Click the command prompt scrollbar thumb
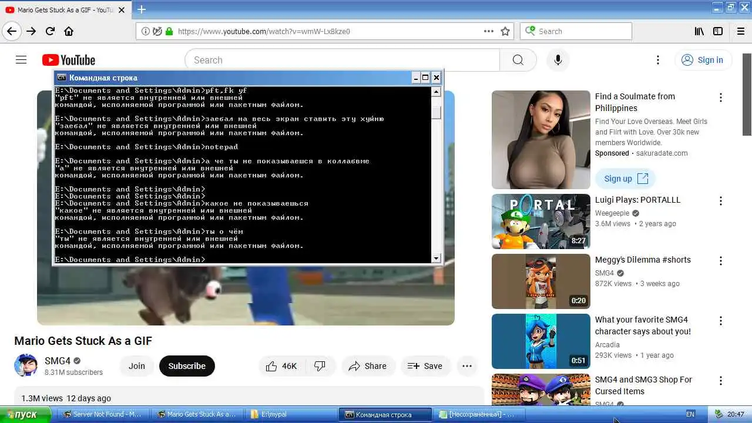The width and height of the screenshot is (752, 423). [436, 112]
